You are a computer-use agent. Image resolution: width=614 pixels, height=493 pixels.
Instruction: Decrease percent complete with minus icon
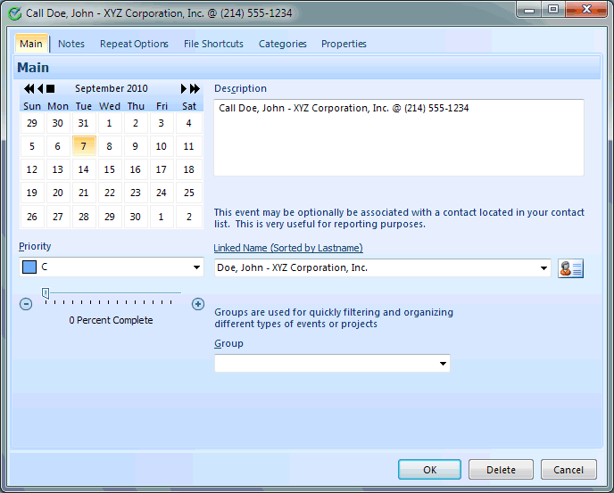pos(26,304)
